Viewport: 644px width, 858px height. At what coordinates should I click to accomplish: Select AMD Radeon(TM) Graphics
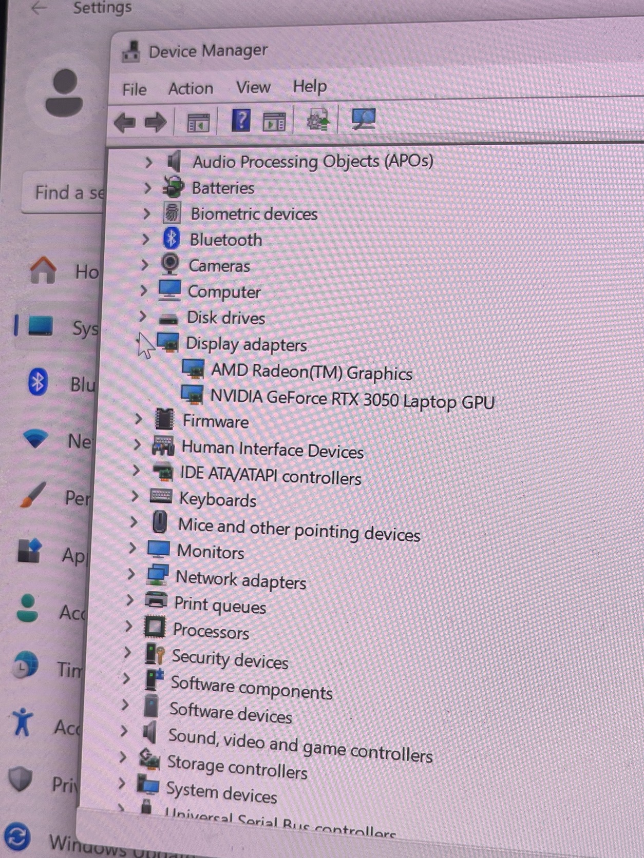click(312, 372)
